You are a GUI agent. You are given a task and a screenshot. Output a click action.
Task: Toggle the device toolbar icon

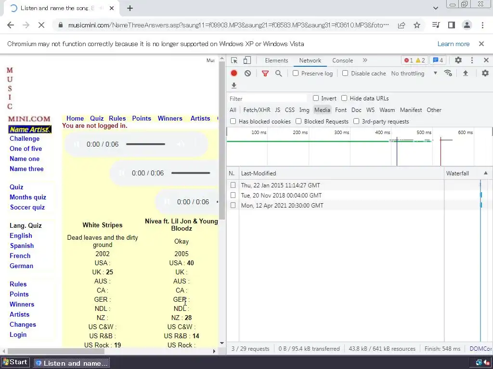click(247, 60)
